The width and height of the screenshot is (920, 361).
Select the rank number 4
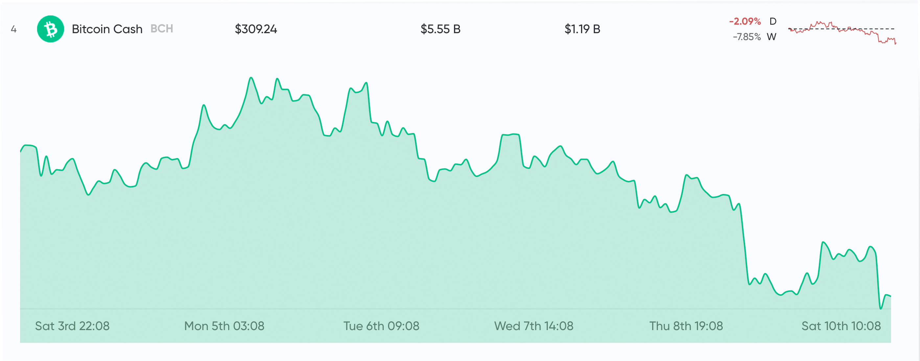click(13, 29)
